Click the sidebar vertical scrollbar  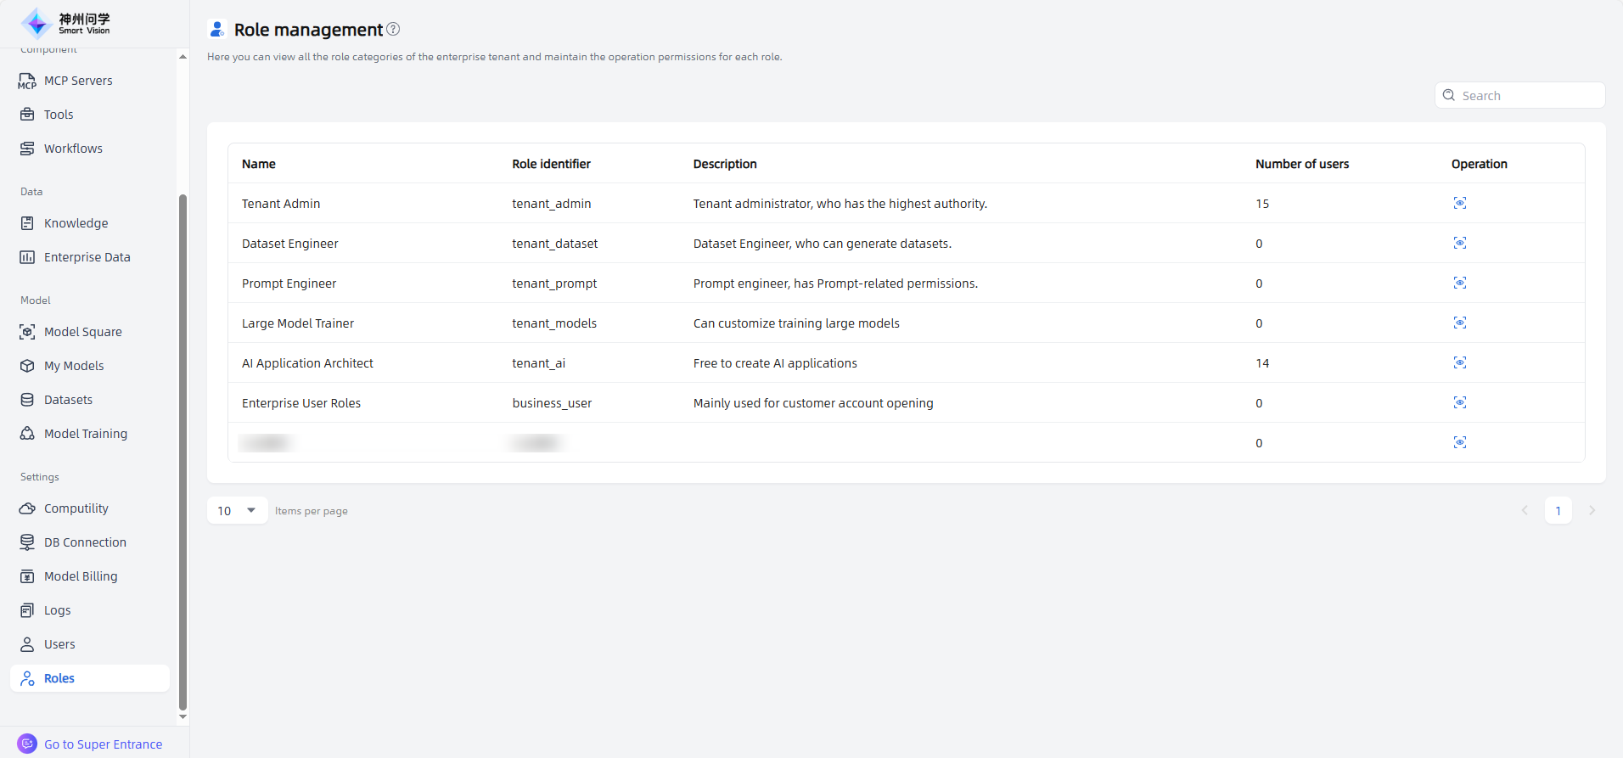(x=183, y=450)
